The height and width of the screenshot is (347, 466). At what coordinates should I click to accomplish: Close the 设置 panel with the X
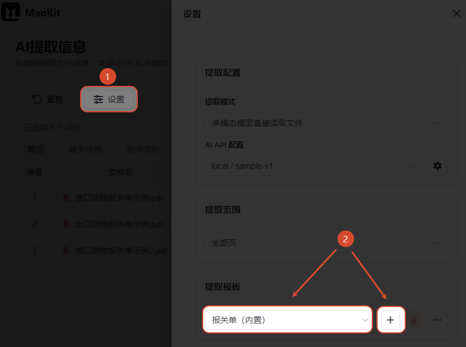[x=456, y=14]
